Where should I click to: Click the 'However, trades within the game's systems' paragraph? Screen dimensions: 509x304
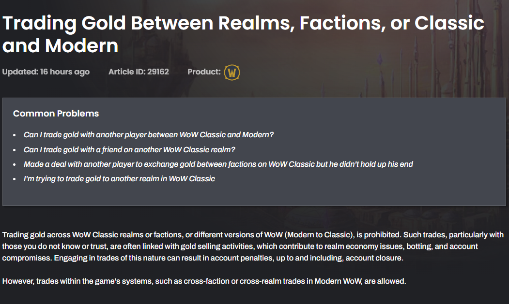click(x=204, y=281)
